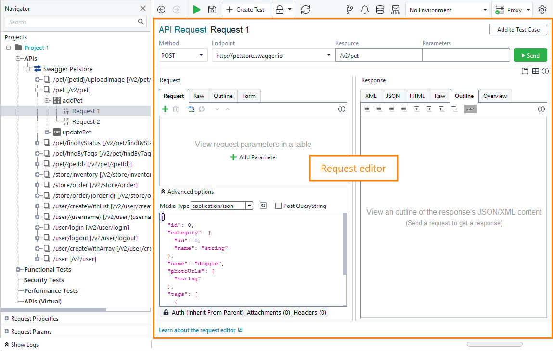Switch to the JSON response tab
The width and height of the screenshot is (553, 351).
[x=393, y=96]
